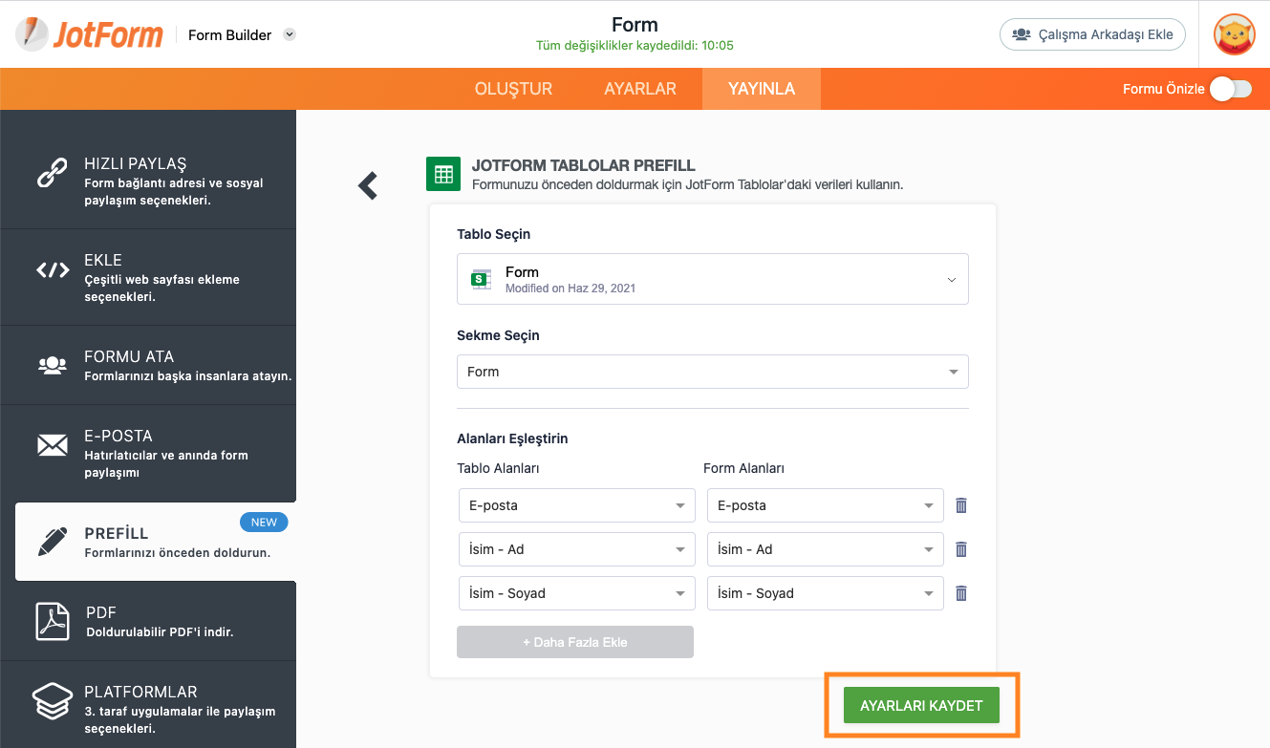Image resolution: width=1270 pixels, height=748 pixels.
Task: Open the İsim - Soyad form field dropdown
Action: tap(825, 593)
